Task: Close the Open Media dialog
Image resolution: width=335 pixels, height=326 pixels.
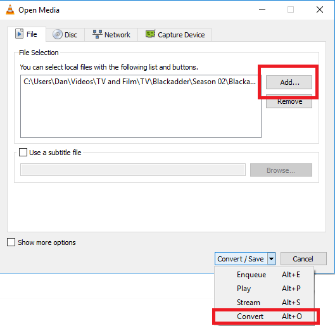Action: click(320, 9)
